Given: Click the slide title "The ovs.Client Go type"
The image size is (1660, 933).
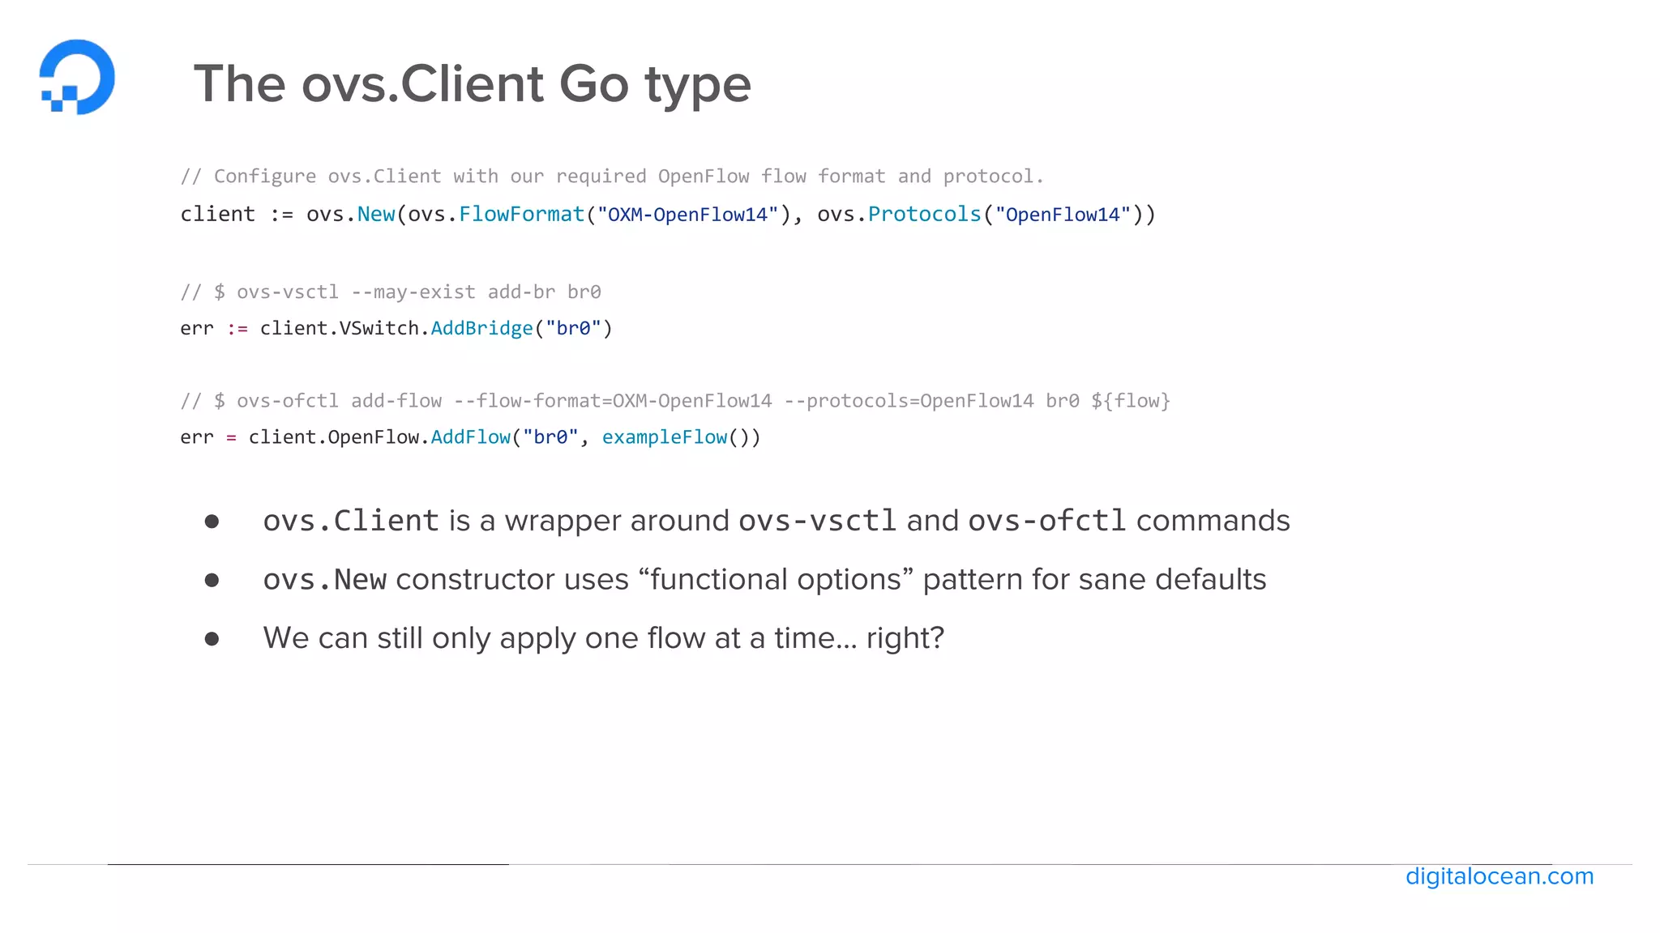Looking at the screenshot, I should pos(473,84).
